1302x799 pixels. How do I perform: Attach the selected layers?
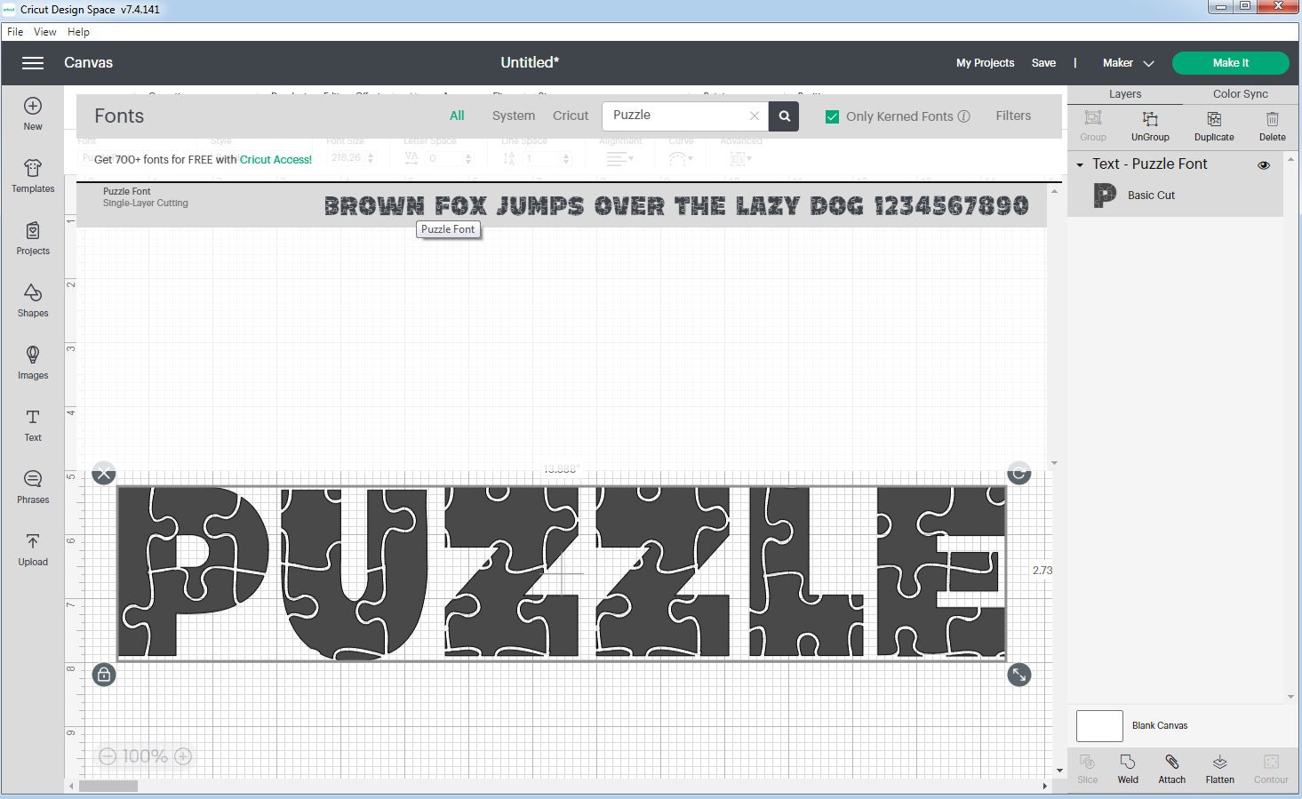[x=1171, y=768]
